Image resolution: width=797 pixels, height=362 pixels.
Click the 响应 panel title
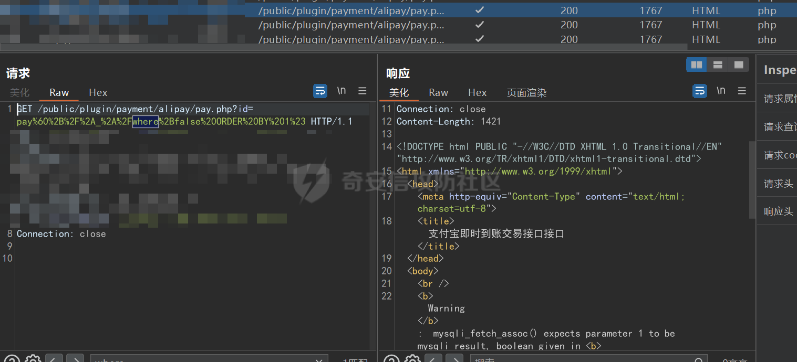pos(398,73)
